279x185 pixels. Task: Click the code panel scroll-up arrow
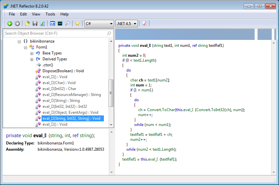click(274, 43)
